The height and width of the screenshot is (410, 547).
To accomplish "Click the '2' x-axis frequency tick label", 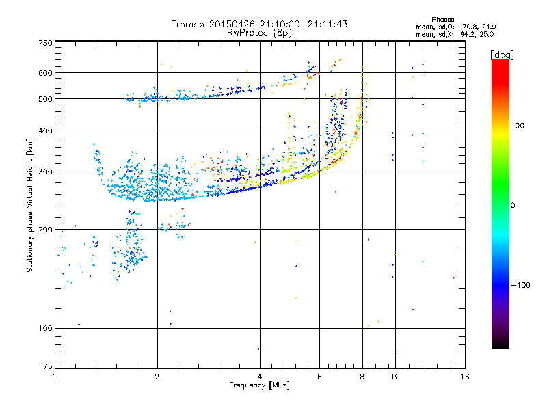I will (x=157, y=377).
